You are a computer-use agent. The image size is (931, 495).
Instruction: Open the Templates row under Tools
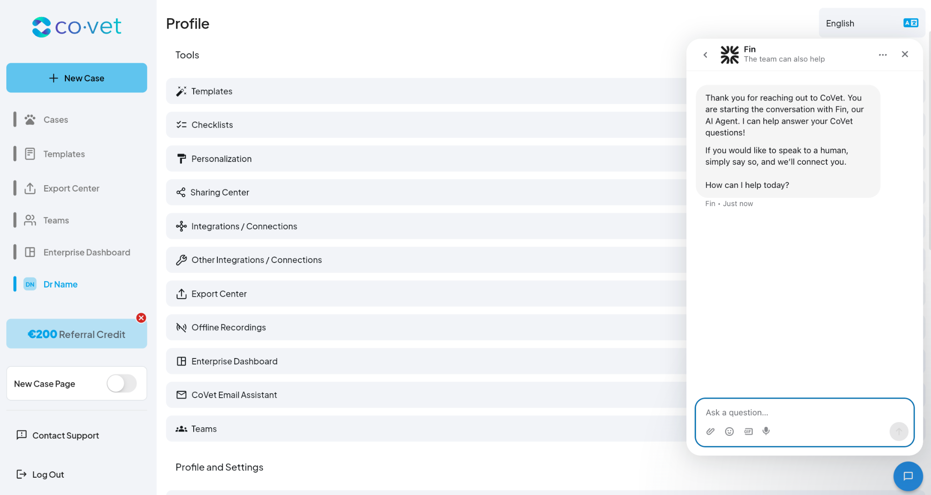coord(426,91)
